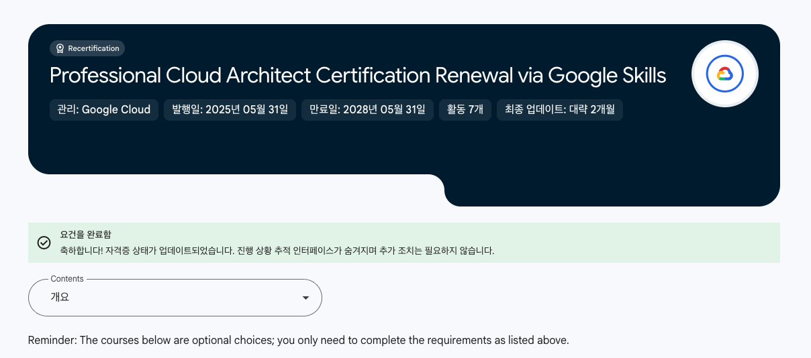Open the Contents dropdown arrow
Viewport: 811px width, 358px height.
[305, 298]
